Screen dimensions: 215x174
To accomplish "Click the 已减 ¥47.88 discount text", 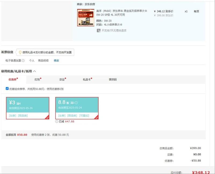I will tap(66, 122).
